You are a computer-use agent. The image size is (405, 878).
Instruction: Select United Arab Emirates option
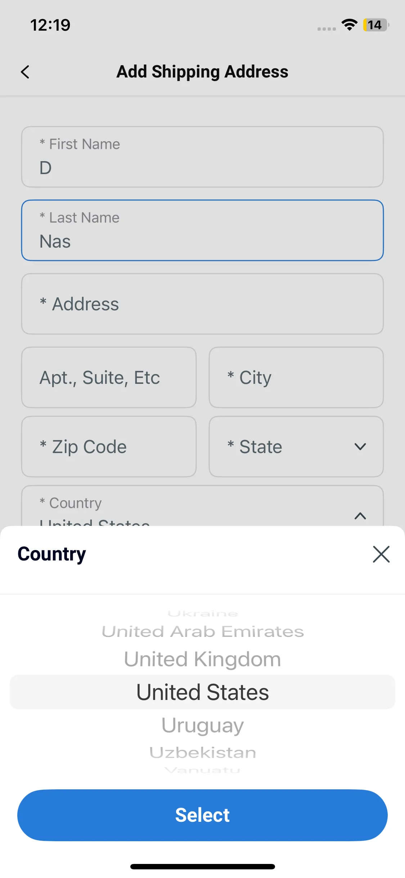coord(202,631)
